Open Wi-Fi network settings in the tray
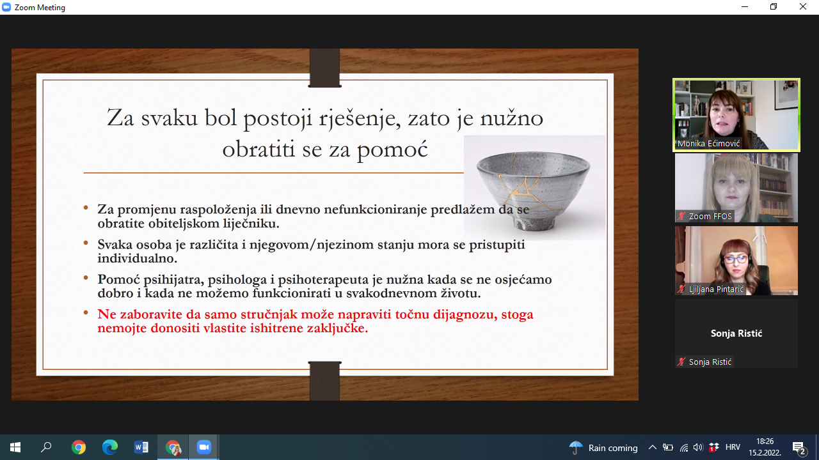This screenshot has height=460, width=819. (x=683, y=447)
